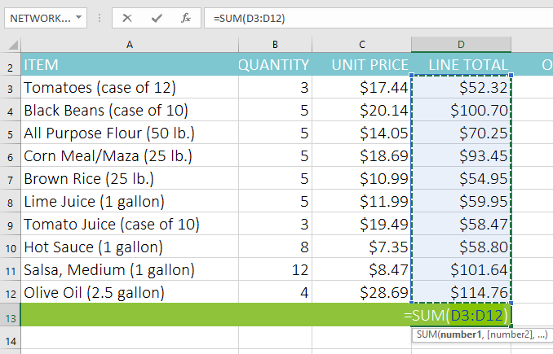Click the Insert Function fx icon
553x354 pixels.
(x=185, y=18)
